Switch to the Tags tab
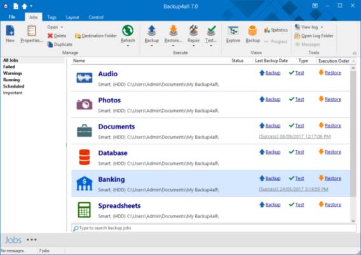This screenshot has width=361, height=255. click(x=52, y=17)
